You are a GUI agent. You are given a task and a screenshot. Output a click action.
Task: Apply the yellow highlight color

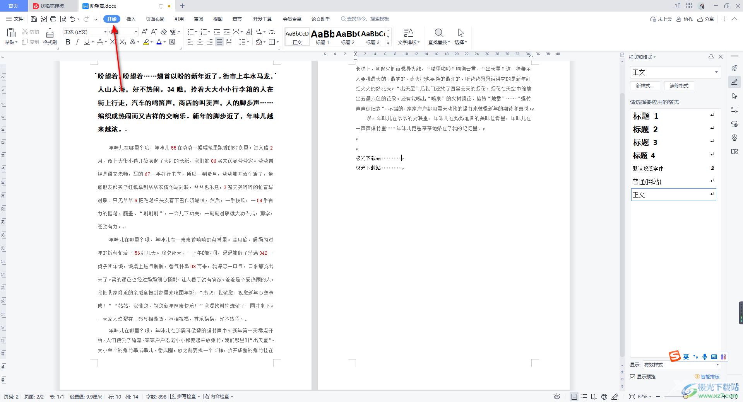(x=146, y=42)
